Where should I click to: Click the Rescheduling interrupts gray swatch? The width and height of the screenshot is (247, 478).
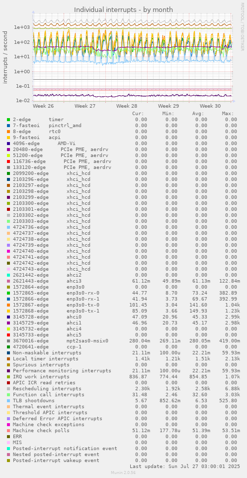tap(8, 389)
